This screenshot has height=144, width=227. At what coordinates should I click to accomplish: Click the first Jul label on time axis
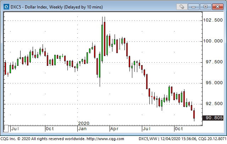click(x=15, y=129)
